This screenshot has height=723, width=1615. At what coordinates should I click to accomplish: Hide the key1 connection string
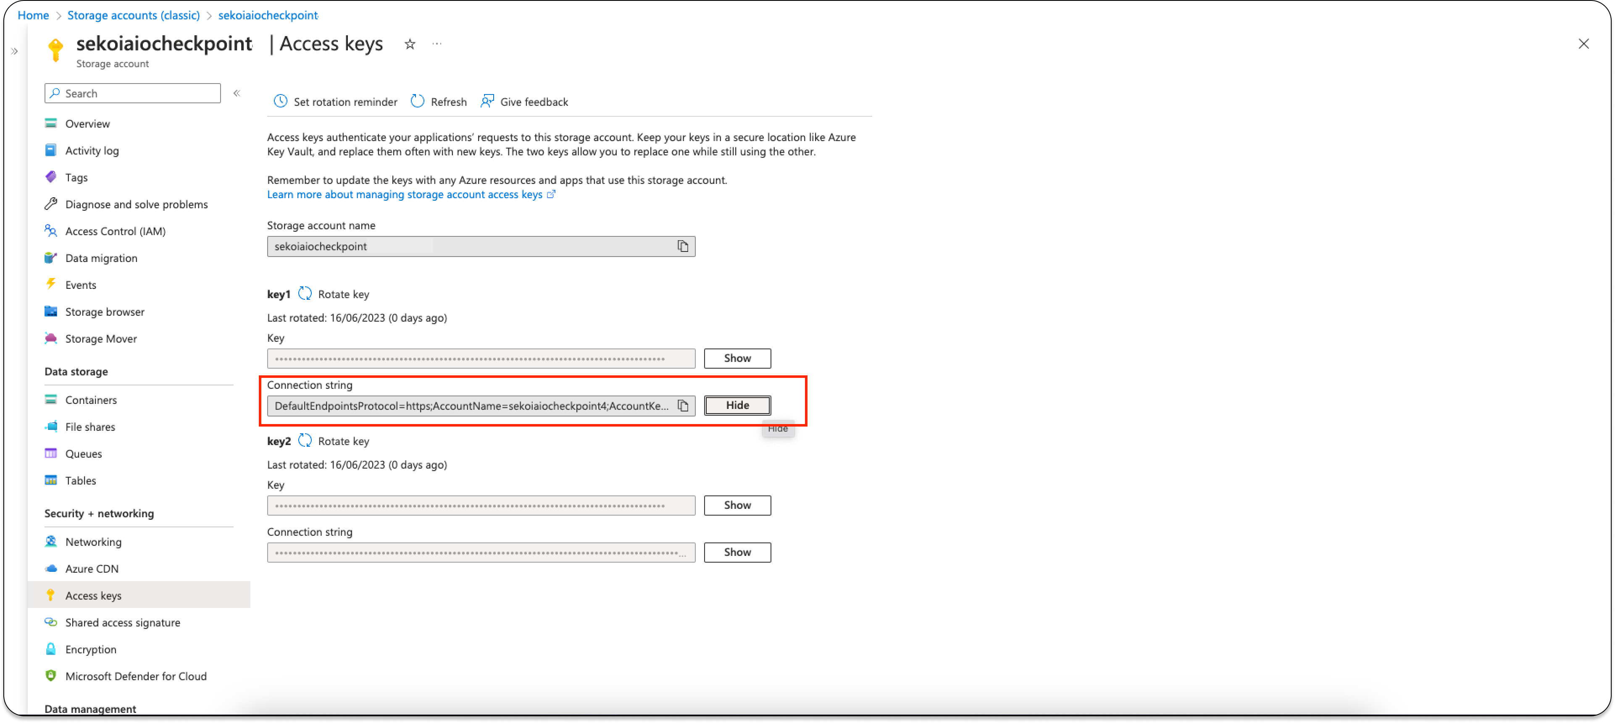coord(737,405)
